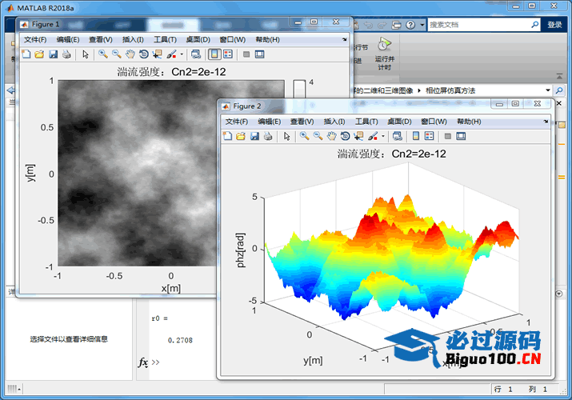The image size is (572, 400).
Task: Click 相位屏仿真方法 folder in address path
Action: tap(450, 90)
